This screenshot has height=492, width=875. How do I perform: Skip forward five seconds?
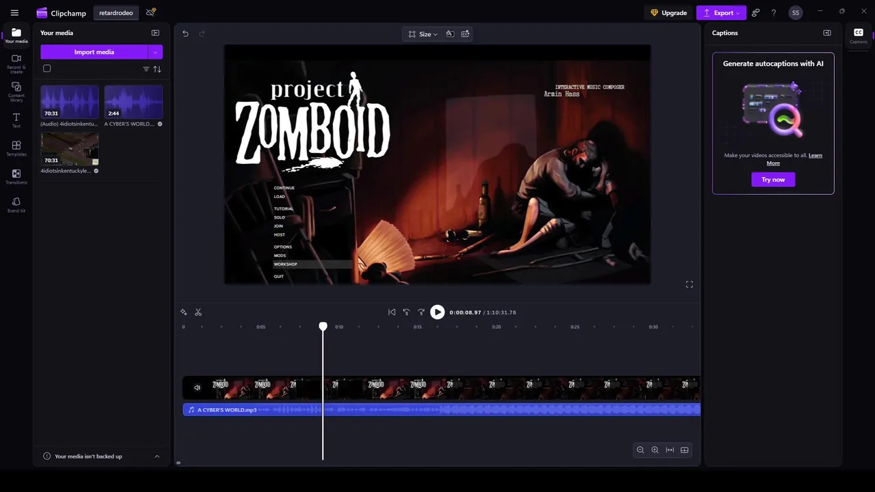click(x=421, y=312)
